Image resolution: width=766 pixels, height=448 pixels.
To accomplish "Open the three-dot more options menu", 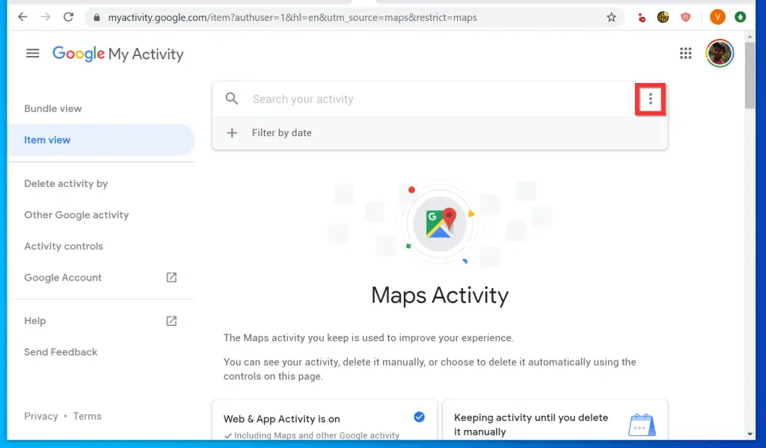I will coord(650,99).
